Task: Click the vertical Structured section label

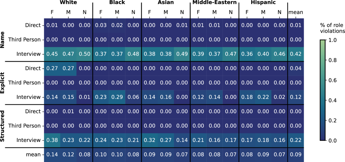Action: [x=3, y=126]
